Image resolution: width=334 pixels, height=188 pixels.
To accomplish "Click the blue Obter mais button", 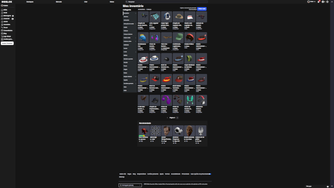I will [202, 9].
